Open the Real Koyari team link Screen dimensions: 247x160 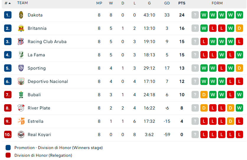pos(39,135)
